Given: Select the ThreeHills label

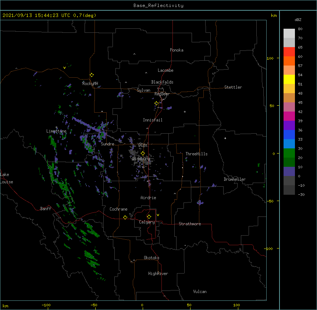Looking at the screenshot, I should (196, 154).
